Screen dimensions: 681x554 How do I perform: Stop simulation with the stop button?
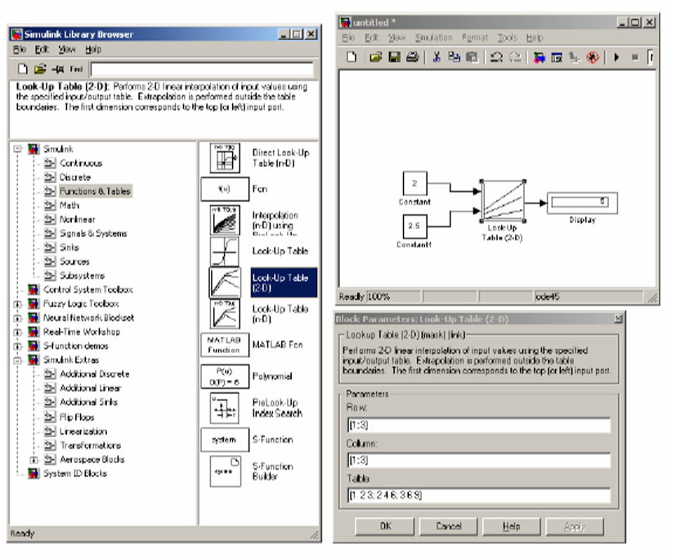[x=635, y=57]
